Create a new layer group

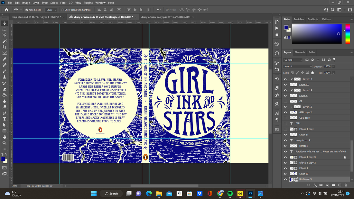pyautogui.click(x=333, y=185)
